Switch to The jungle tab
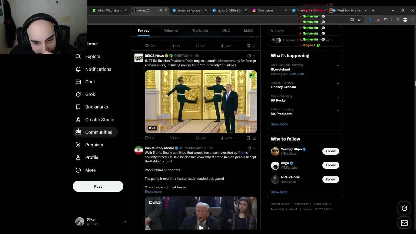Image resolution: width=416 pixels, height=234 pixels. click(200, 31)
